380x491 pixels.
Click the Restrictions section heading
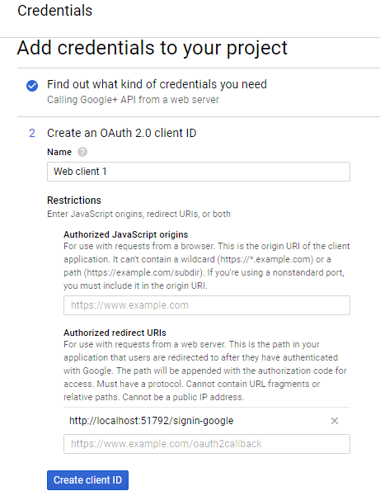pyautogui.click(x=74, y=200)
